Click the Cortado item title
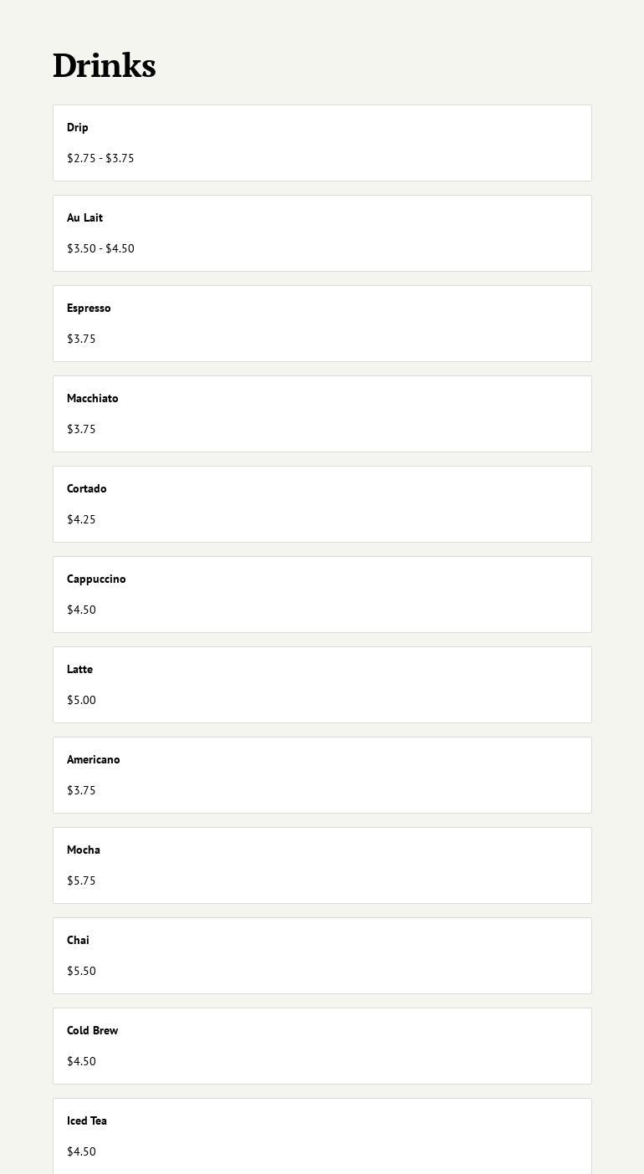644x1174 pixels. point(87,488)
